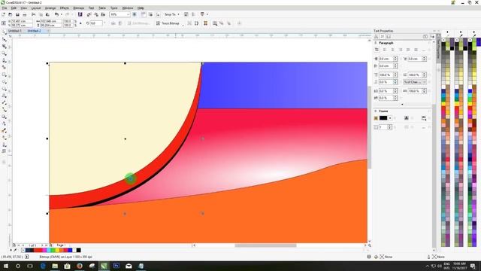Open Firefox from the Windows taskbar
Image resolution: width=481 pixels, height=271 pixels.
click(x=80, y=266)
